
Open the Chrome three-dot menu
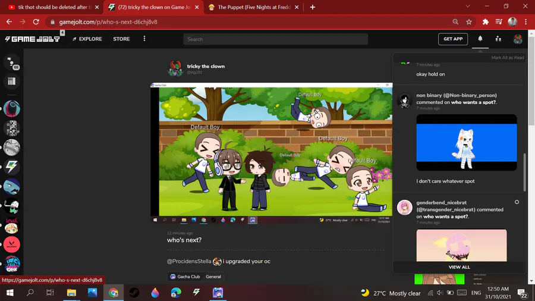[526, 22]
